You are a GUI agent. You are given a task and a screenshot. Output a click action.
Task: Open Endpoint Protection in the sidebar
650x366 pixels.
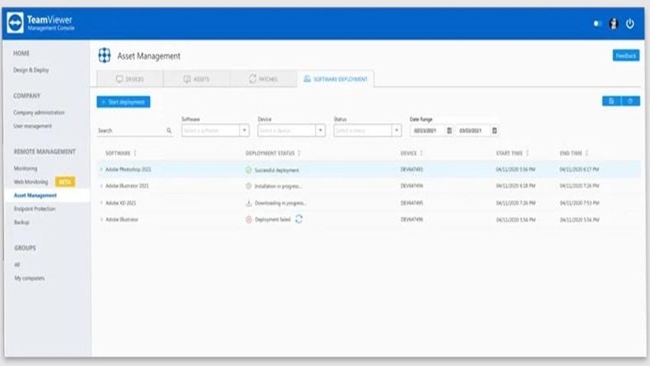35,208
